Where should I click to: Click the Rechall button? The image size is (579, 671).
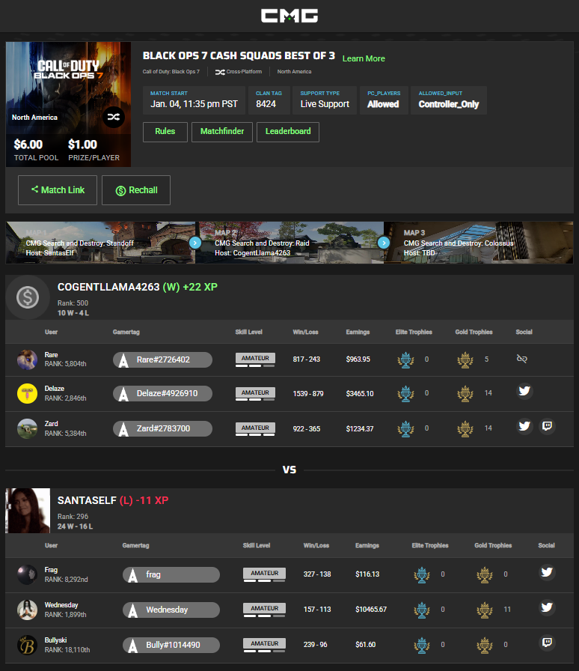pos(136,190)
